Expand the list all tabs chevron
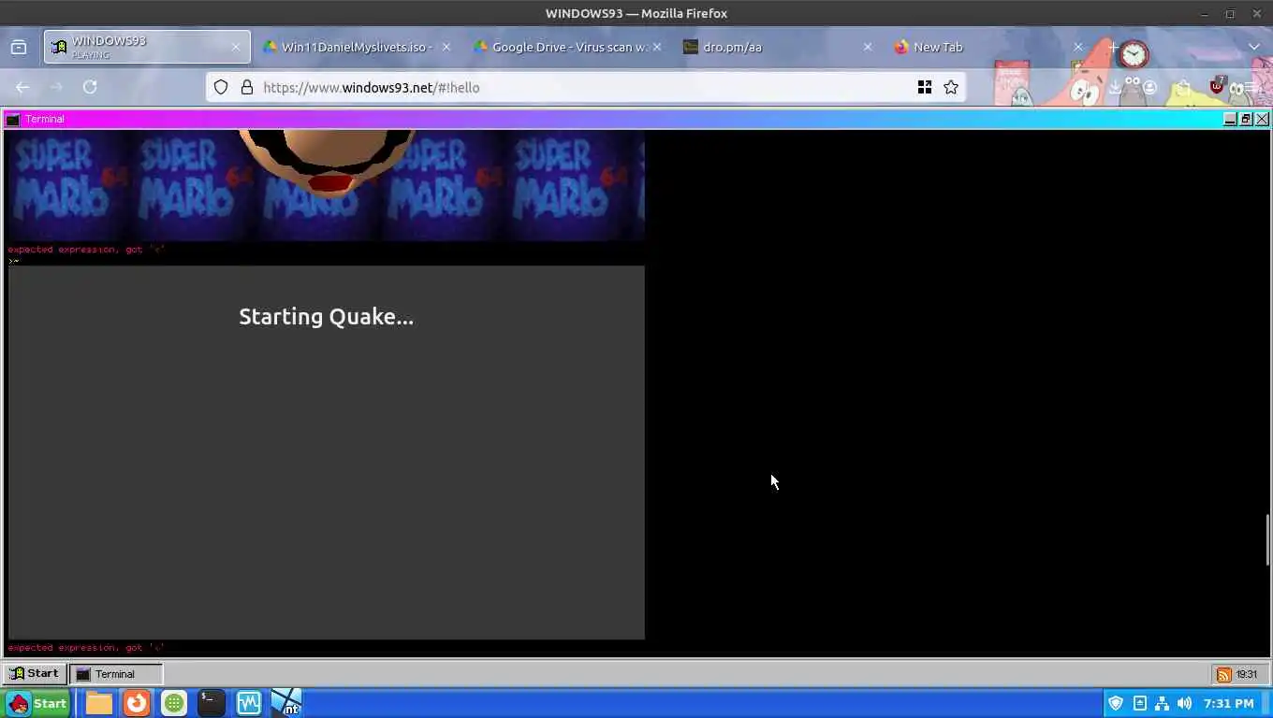1273x718 pixels. click(1254, 47)
